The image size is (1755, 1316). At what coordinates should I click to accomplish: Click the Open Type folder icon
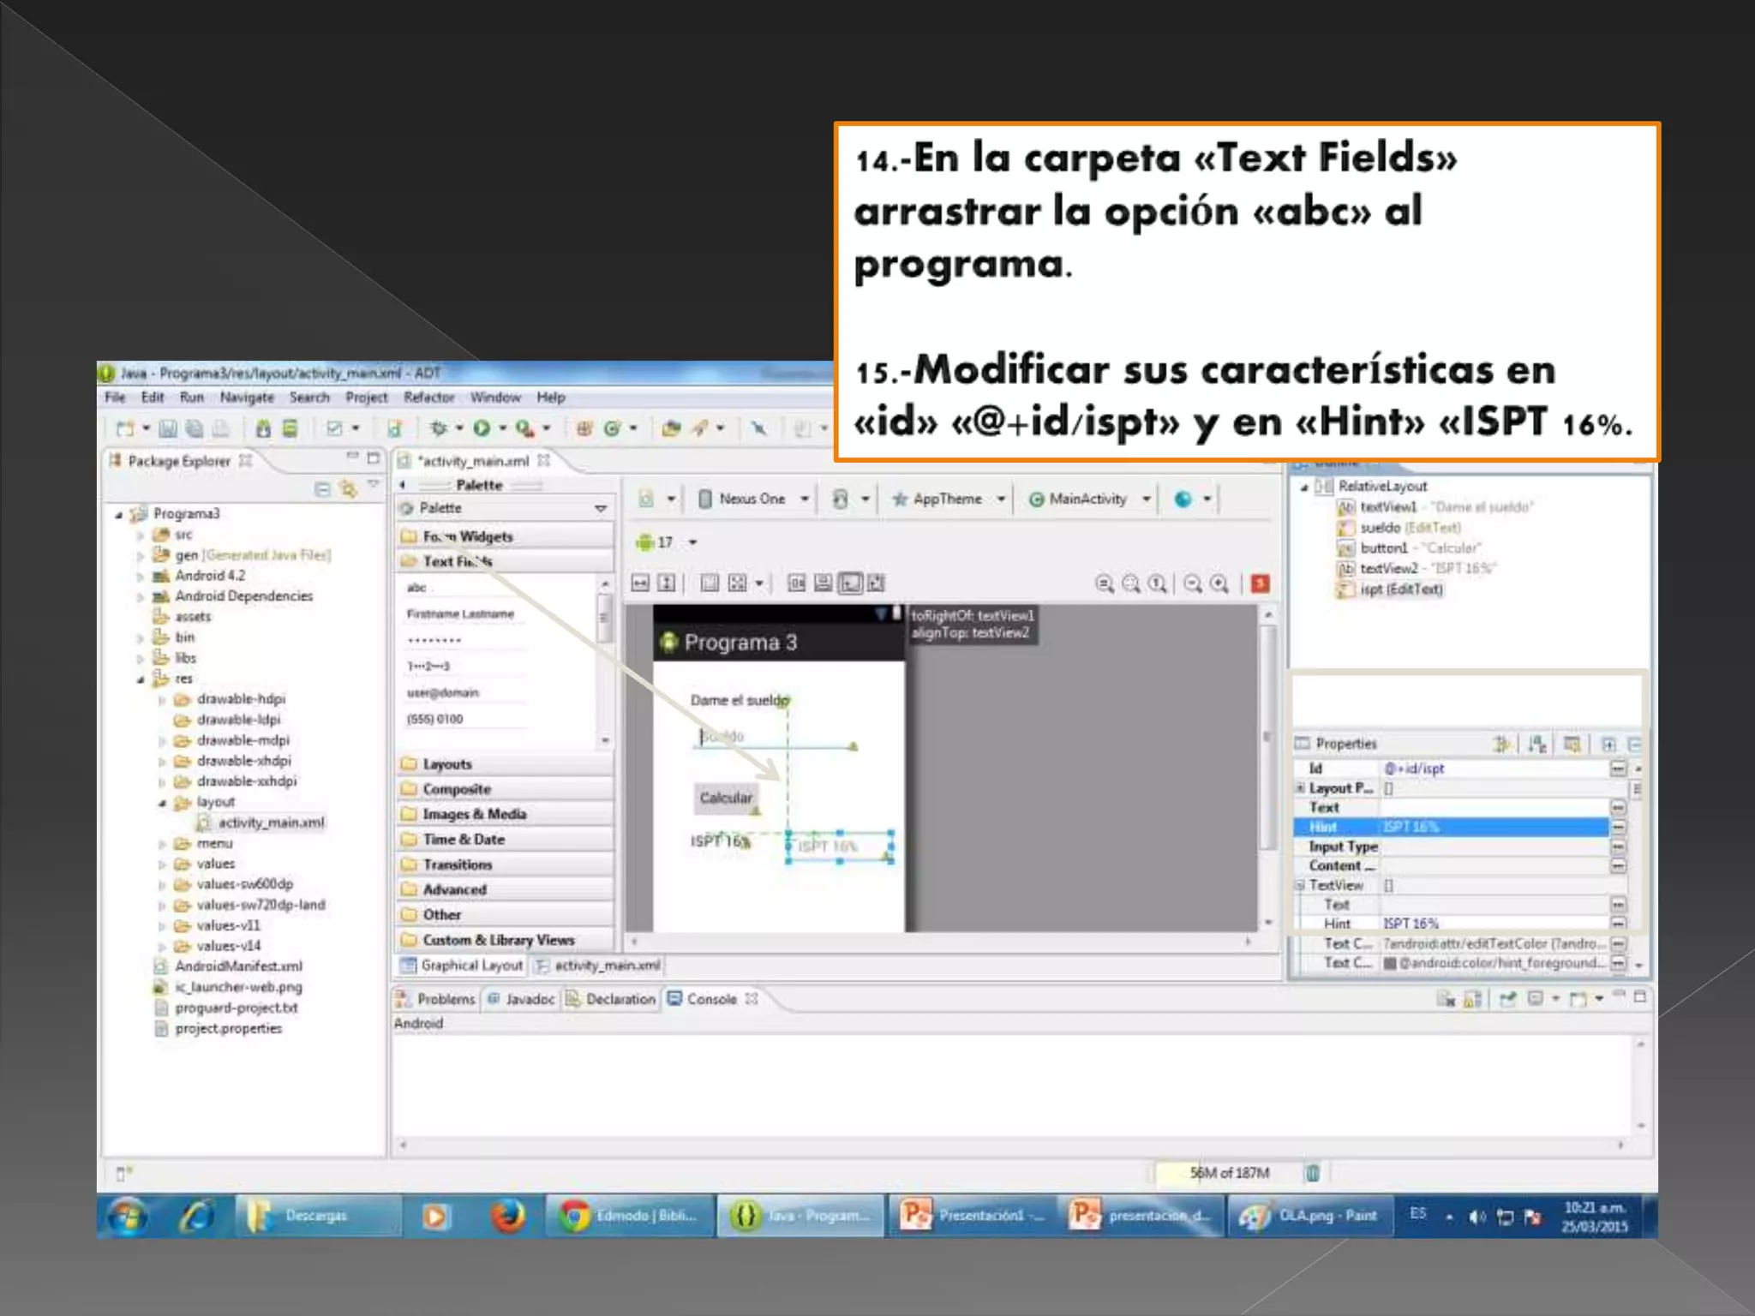tap(671, 428)
